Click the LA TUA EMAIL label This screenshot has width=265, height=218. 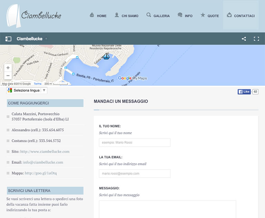coord(111,157)
